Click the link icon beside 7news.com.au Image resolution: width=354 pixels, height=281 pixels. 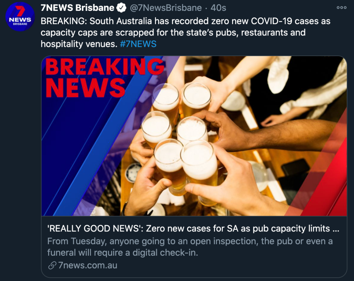point(52,265)
